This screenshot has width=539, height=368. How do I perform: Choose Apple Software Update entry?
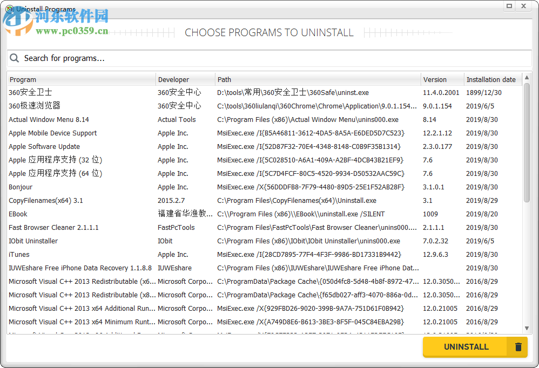tap(44, 147)
